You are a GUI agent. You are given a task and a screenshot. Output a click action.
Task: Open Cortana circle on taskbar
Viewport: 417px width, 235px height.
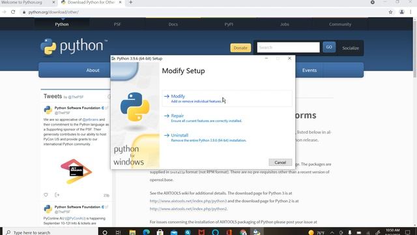click(x=105, y=232)
